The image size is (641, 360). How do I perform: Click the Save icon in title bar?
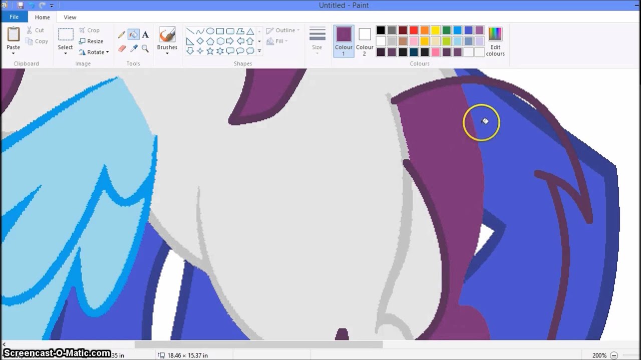(x=21, y=5)
